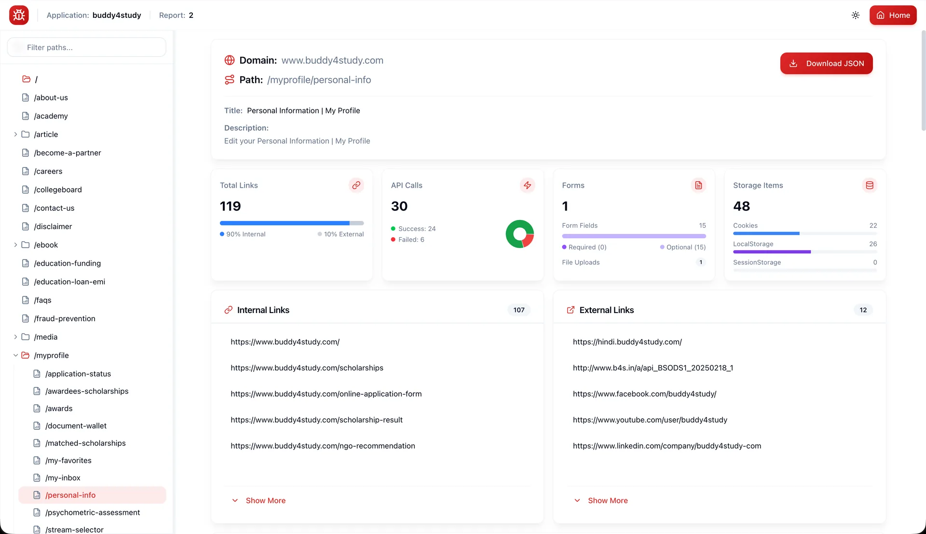Screen dimensions: 926x534
Task: Expand the /article folder chevron
Action: point(15,134)
